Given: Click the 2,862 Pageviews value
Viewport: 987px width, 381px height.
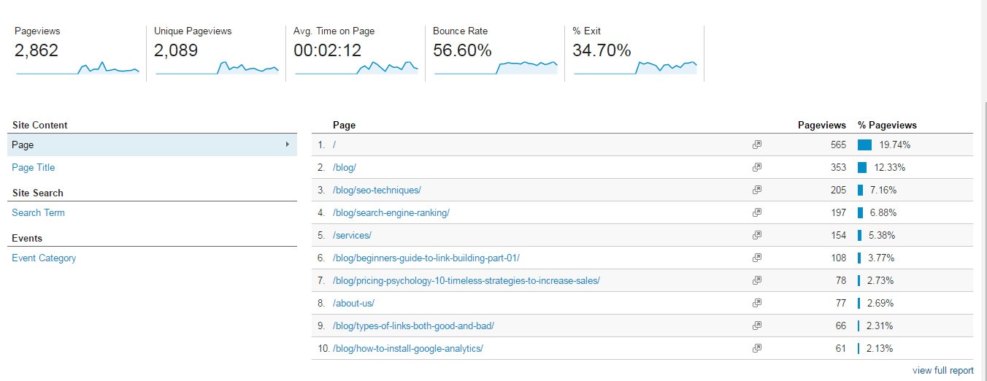Looking at the screenshot, I should (x=37, y=50).
